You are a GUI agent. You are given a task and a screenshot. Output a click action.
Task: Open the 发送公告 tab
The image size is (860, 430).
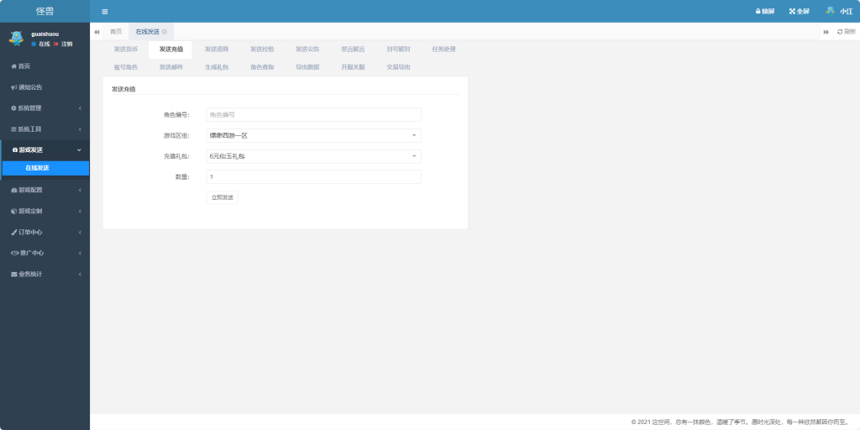(307, 50)
